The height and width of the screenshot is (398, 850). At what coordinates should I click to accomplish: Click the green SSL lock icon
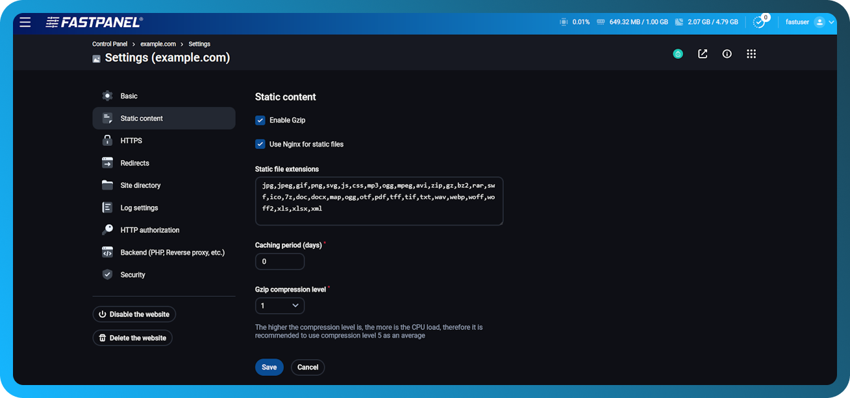678,53
